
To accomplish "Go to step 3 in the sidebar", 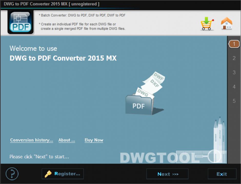I will pyautogui.click(x=234, y=72).
